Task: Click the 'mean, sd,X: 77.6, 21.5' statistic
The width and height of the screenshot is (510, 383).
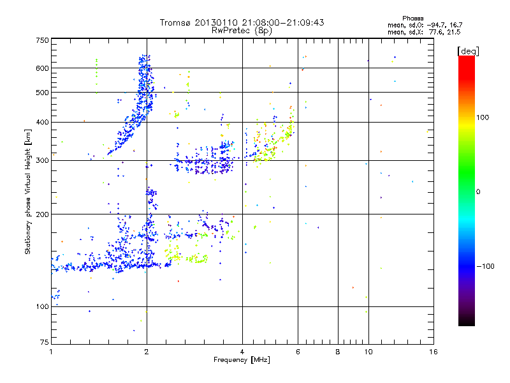Action: click(424, 32)
